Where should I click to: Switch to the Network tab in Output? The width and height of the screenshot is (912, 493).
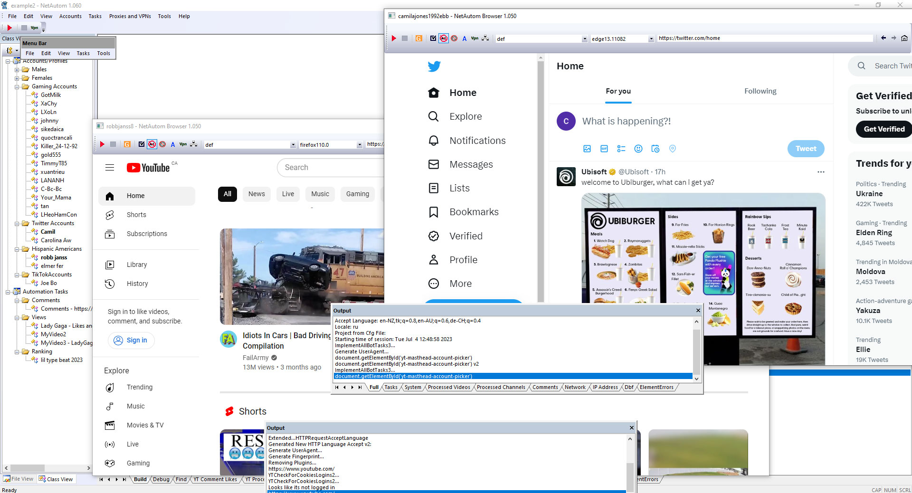[575, 387]
